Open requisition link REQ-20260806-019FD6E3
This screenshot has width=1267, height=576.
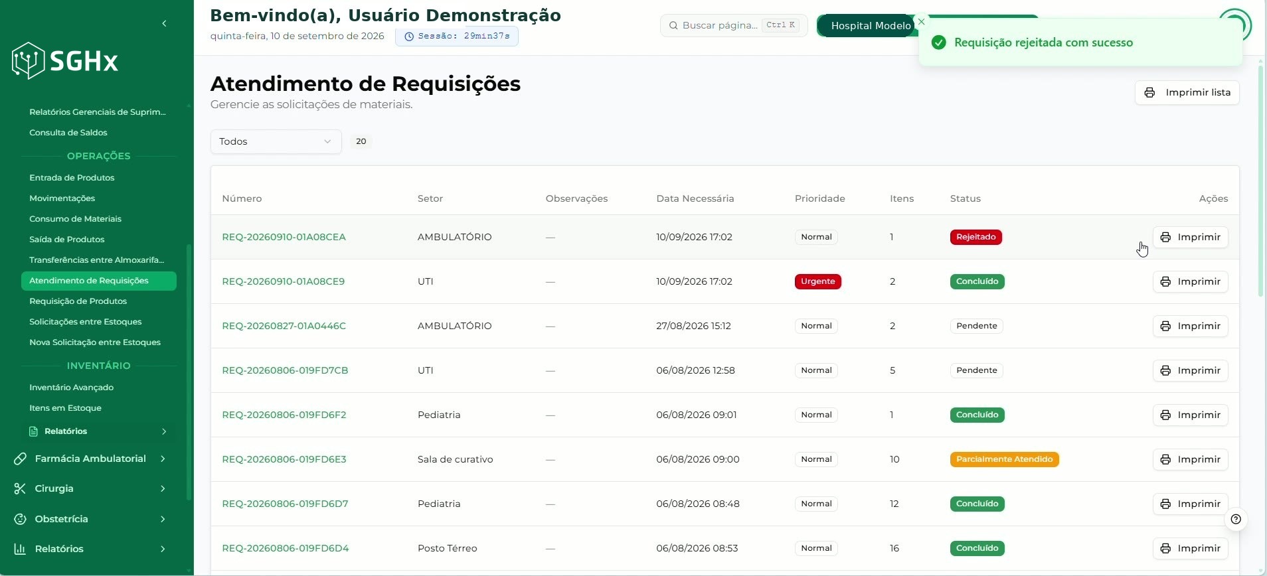[284, 459]
